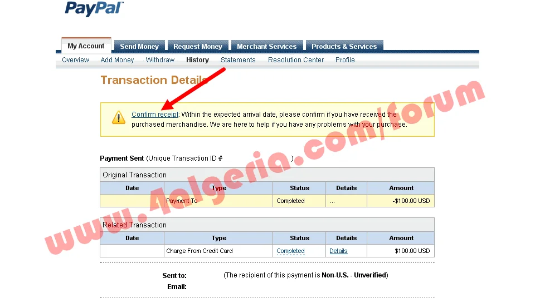The width and height of the screenshot is (535, 298).
Task: Open Details link in Related Transaction
Action: (x=338, y=251)
